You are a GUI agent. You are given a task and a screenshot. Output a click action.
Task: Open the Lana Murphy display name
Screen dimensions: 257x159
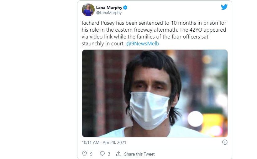[x=109, y=8]
